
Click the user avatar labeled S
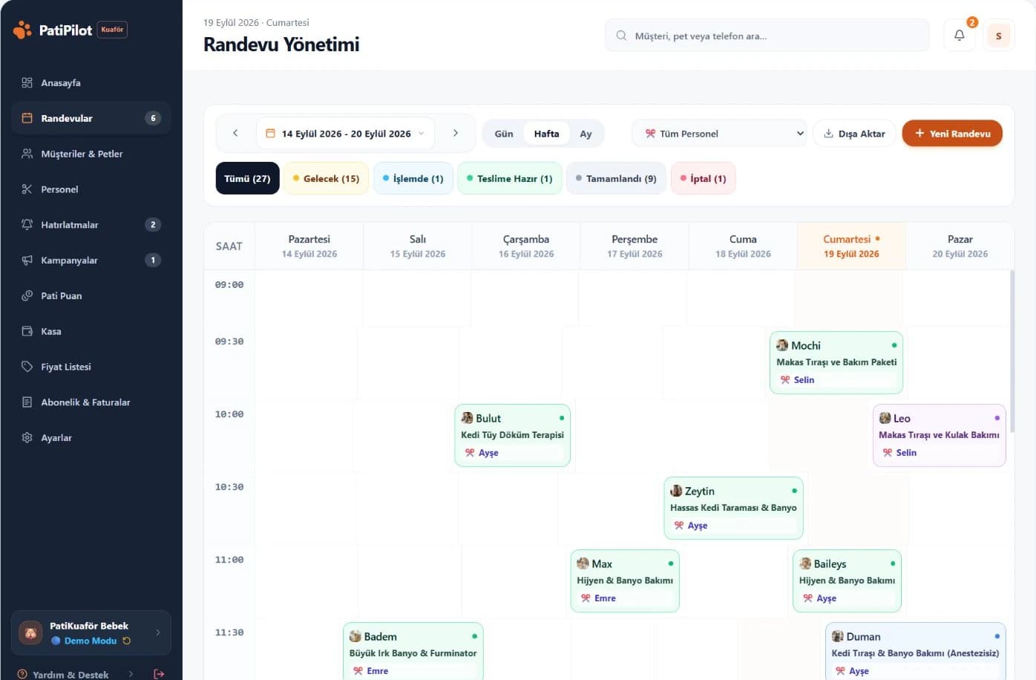click(998, 36)
